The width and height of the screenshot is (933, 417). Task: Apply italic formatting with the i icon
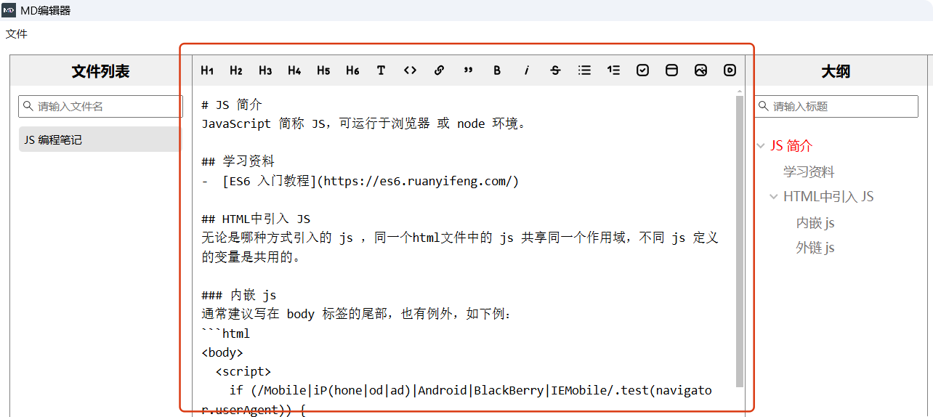point(527,70)
